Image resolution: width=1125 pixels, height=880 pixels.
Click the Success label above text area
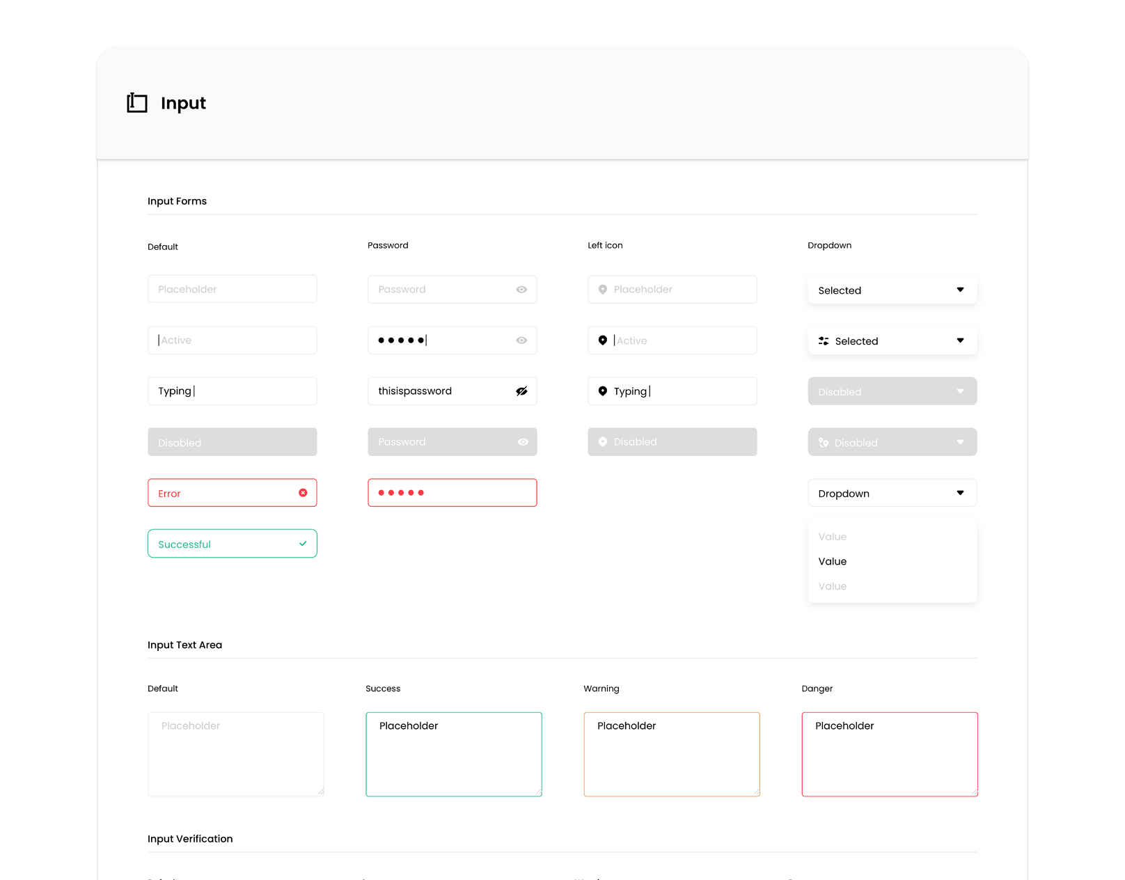pyautogui.click(x=383, y=689)
